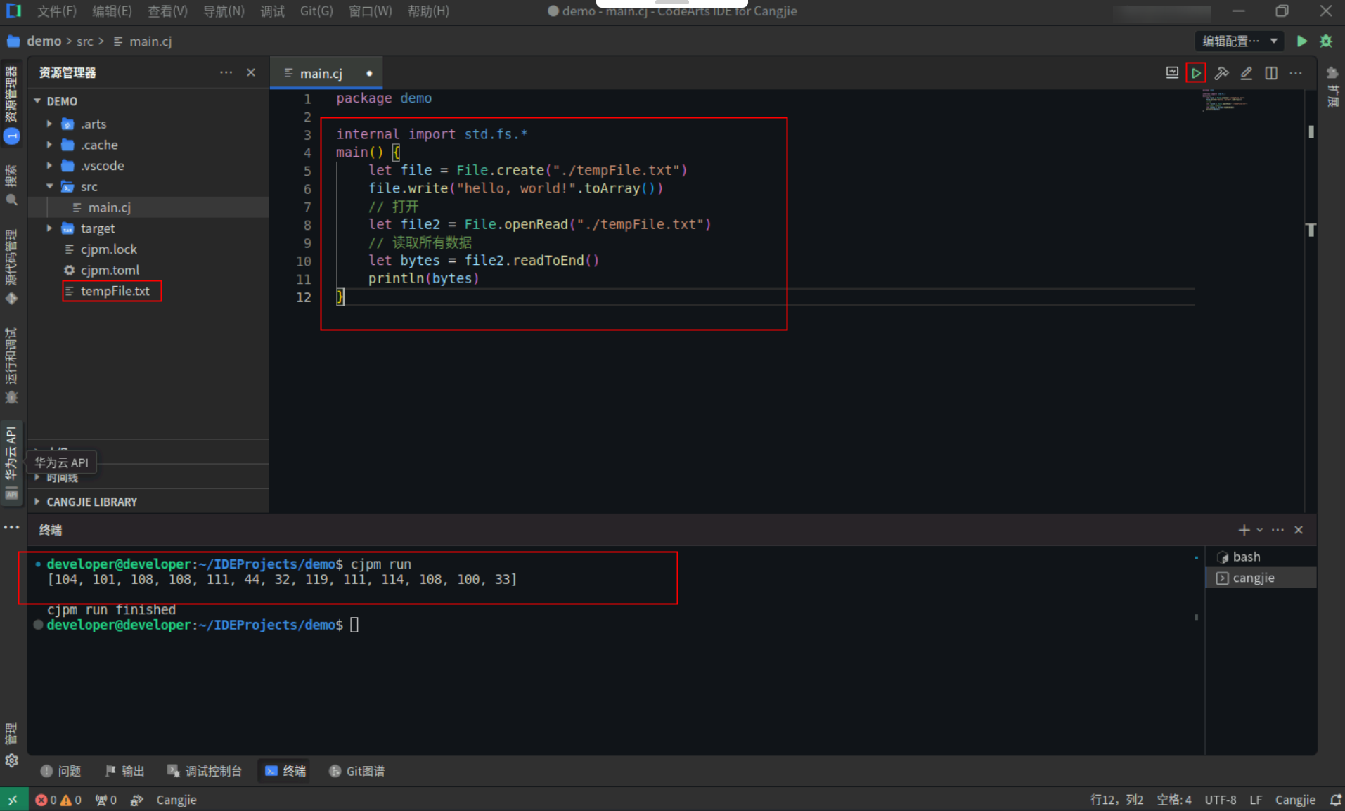
Task: Click src in the breadcrumb path
Action: click(x=85, y=41)
